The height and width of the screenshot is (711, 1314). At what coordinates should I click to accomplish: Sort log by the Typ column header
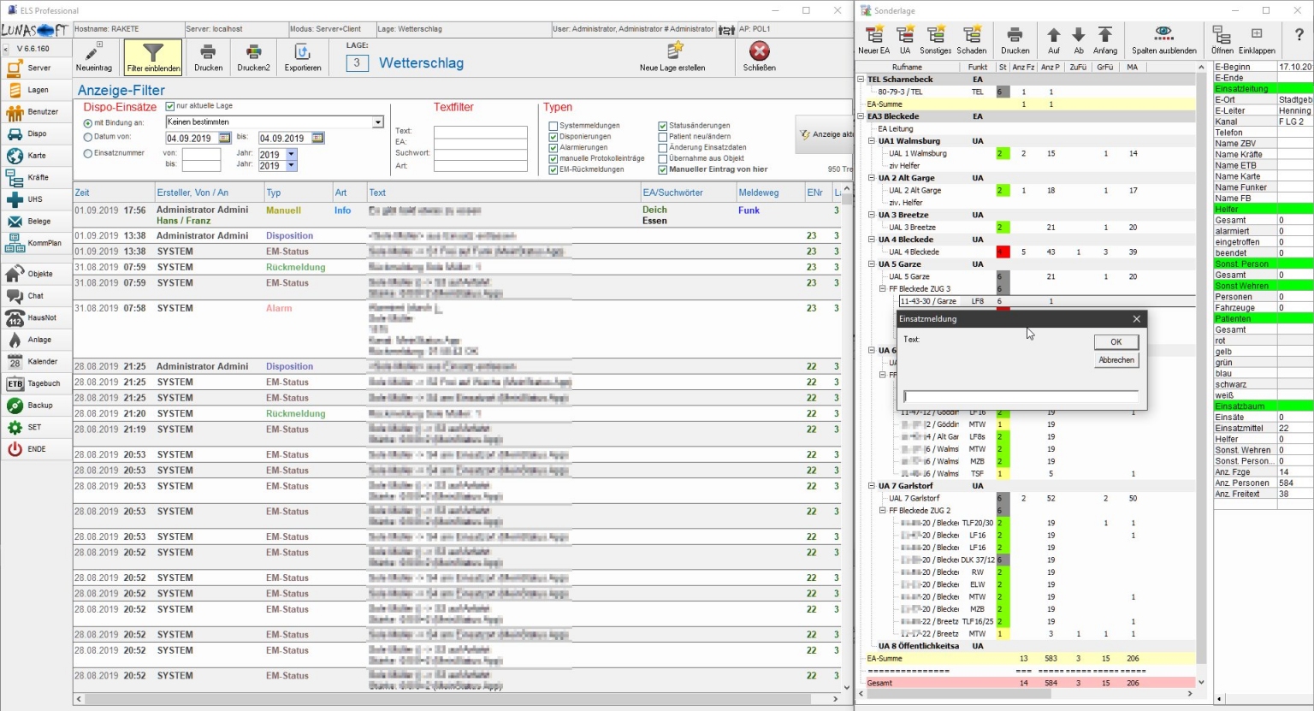tap(297, 193)
